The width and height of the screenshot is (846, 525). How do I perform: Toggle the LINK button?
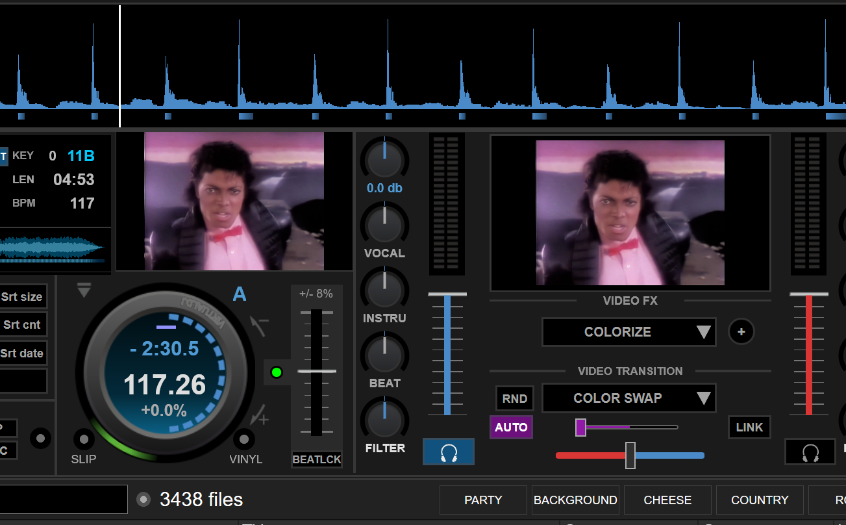[x=749, y=428]
